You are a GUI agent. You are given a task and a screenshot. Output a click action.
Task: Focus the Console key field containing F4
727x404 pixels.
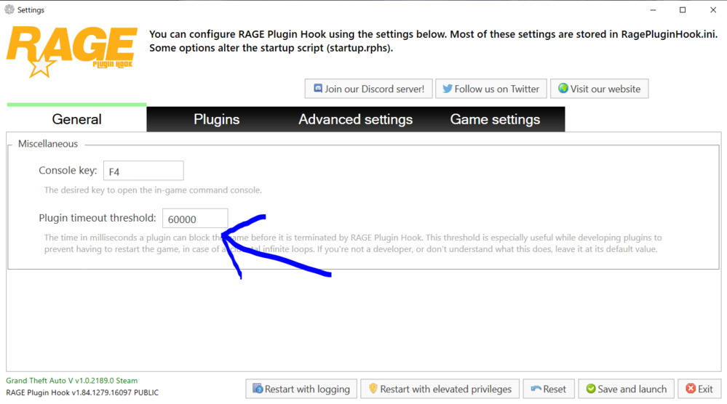(143, 171)
